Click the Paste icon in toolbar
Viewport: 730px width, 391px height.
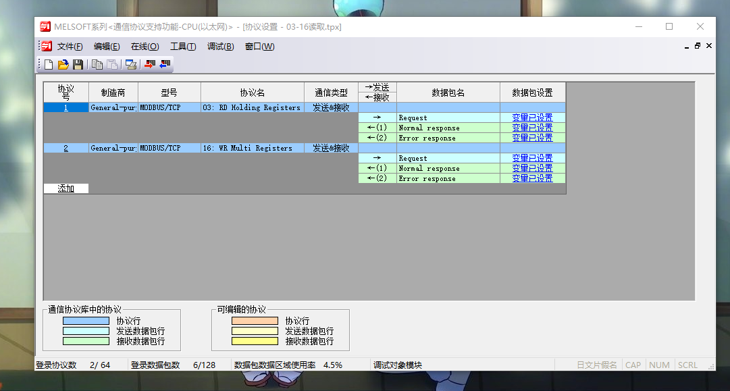112,65
